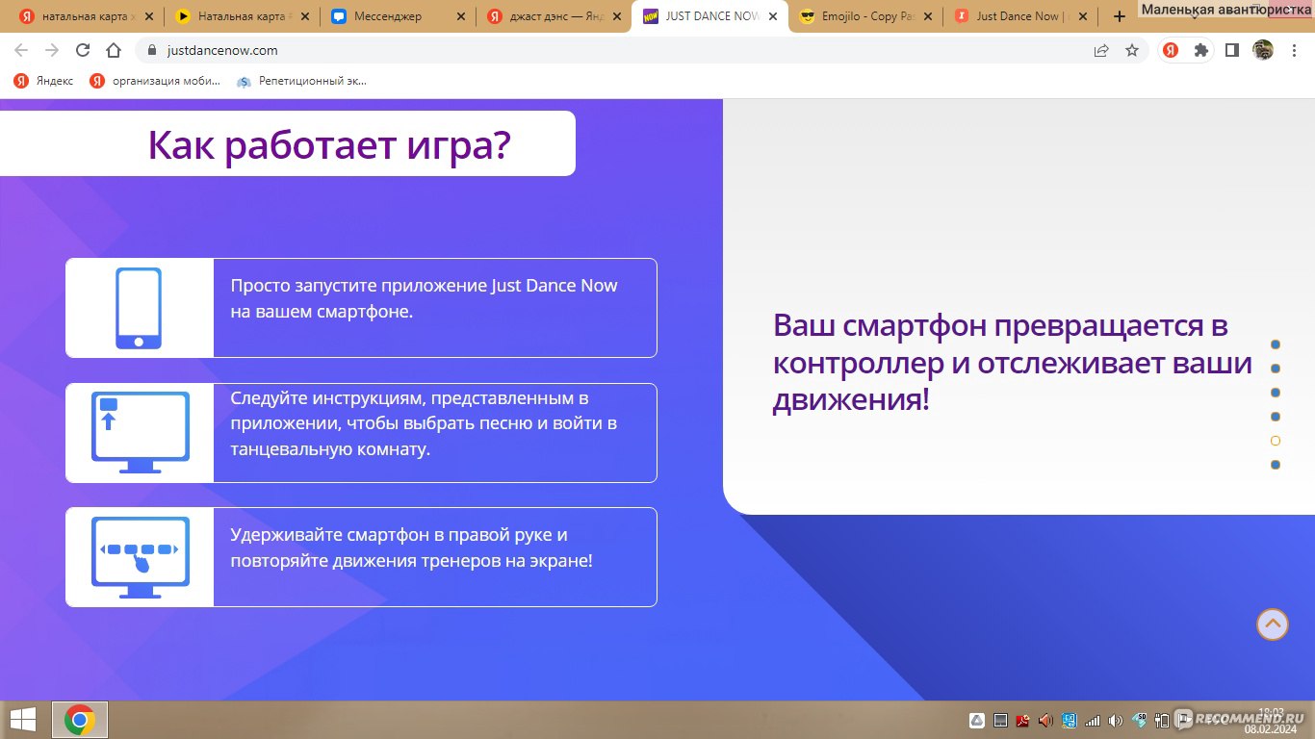Click the network signal bars icon

point(1093,720)
